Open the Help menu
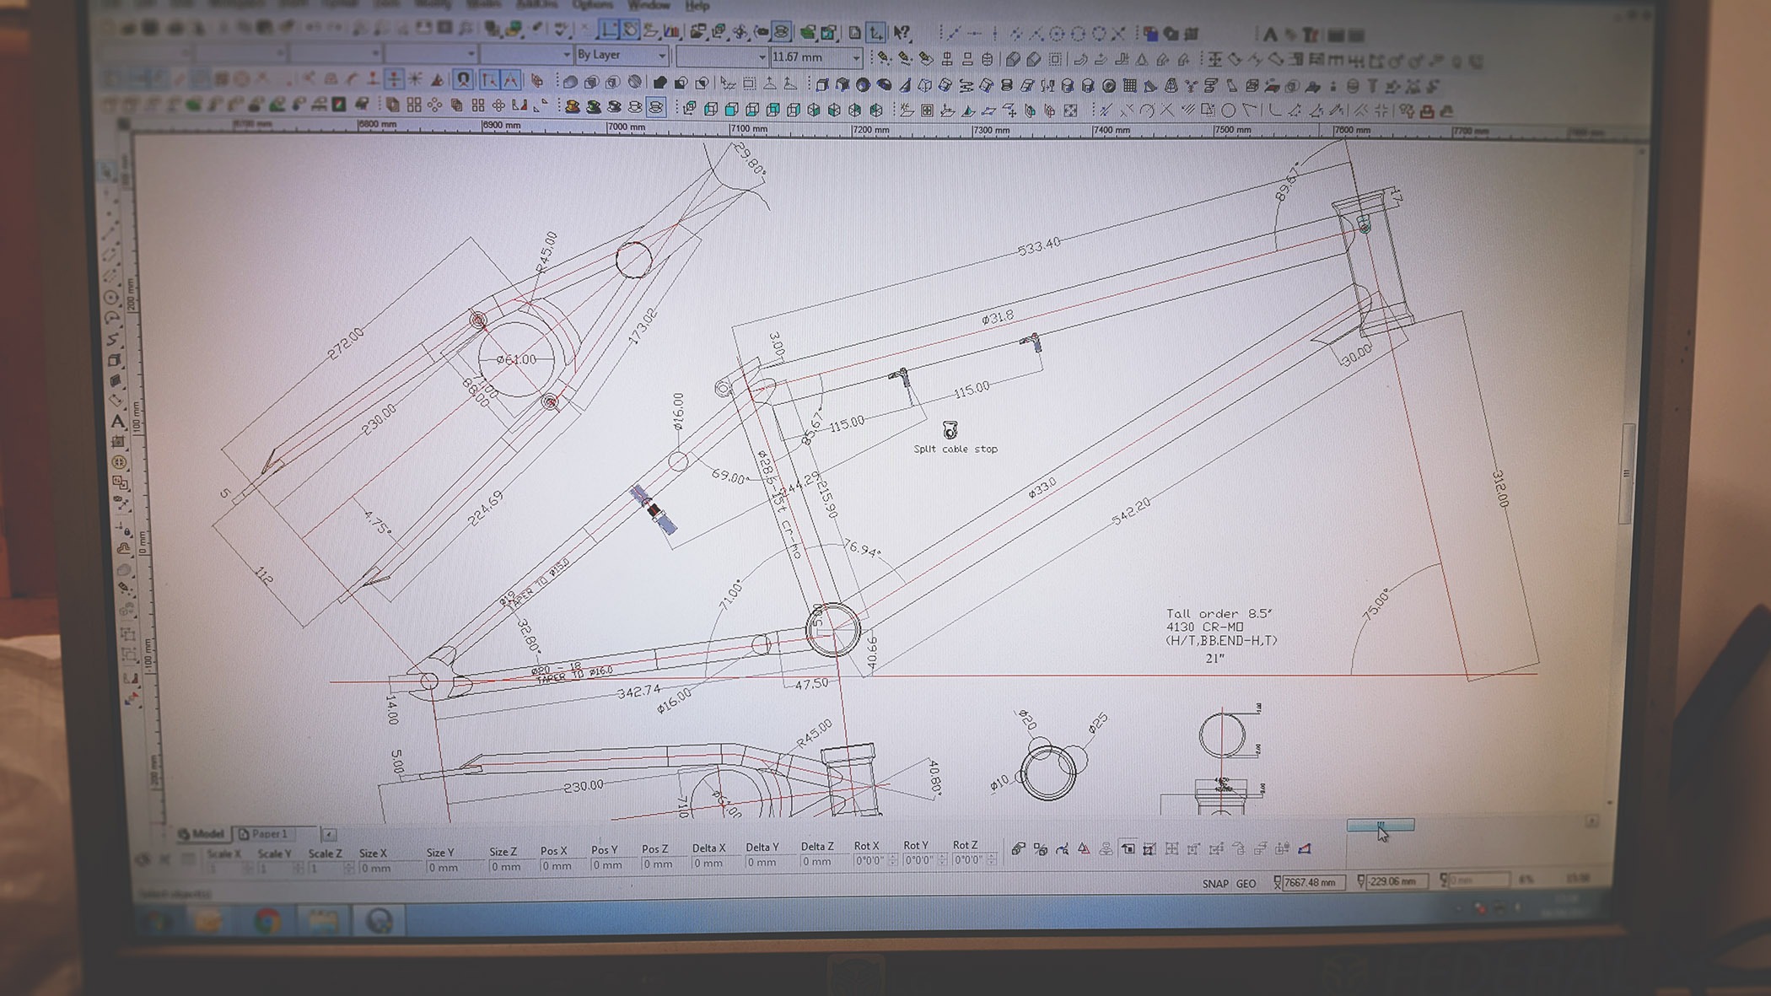 (697, 6)
